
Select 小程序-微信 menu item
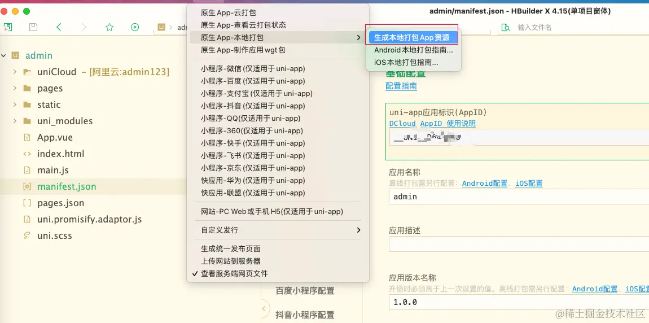pos(278,68)
